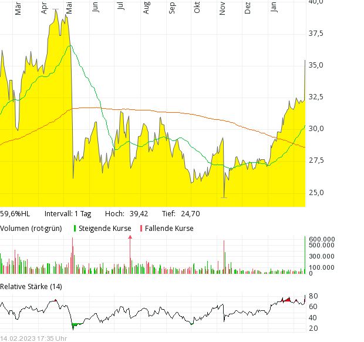Click the red overbought area in RSI chart
The image size is (364, 342).
pos(286,300)
